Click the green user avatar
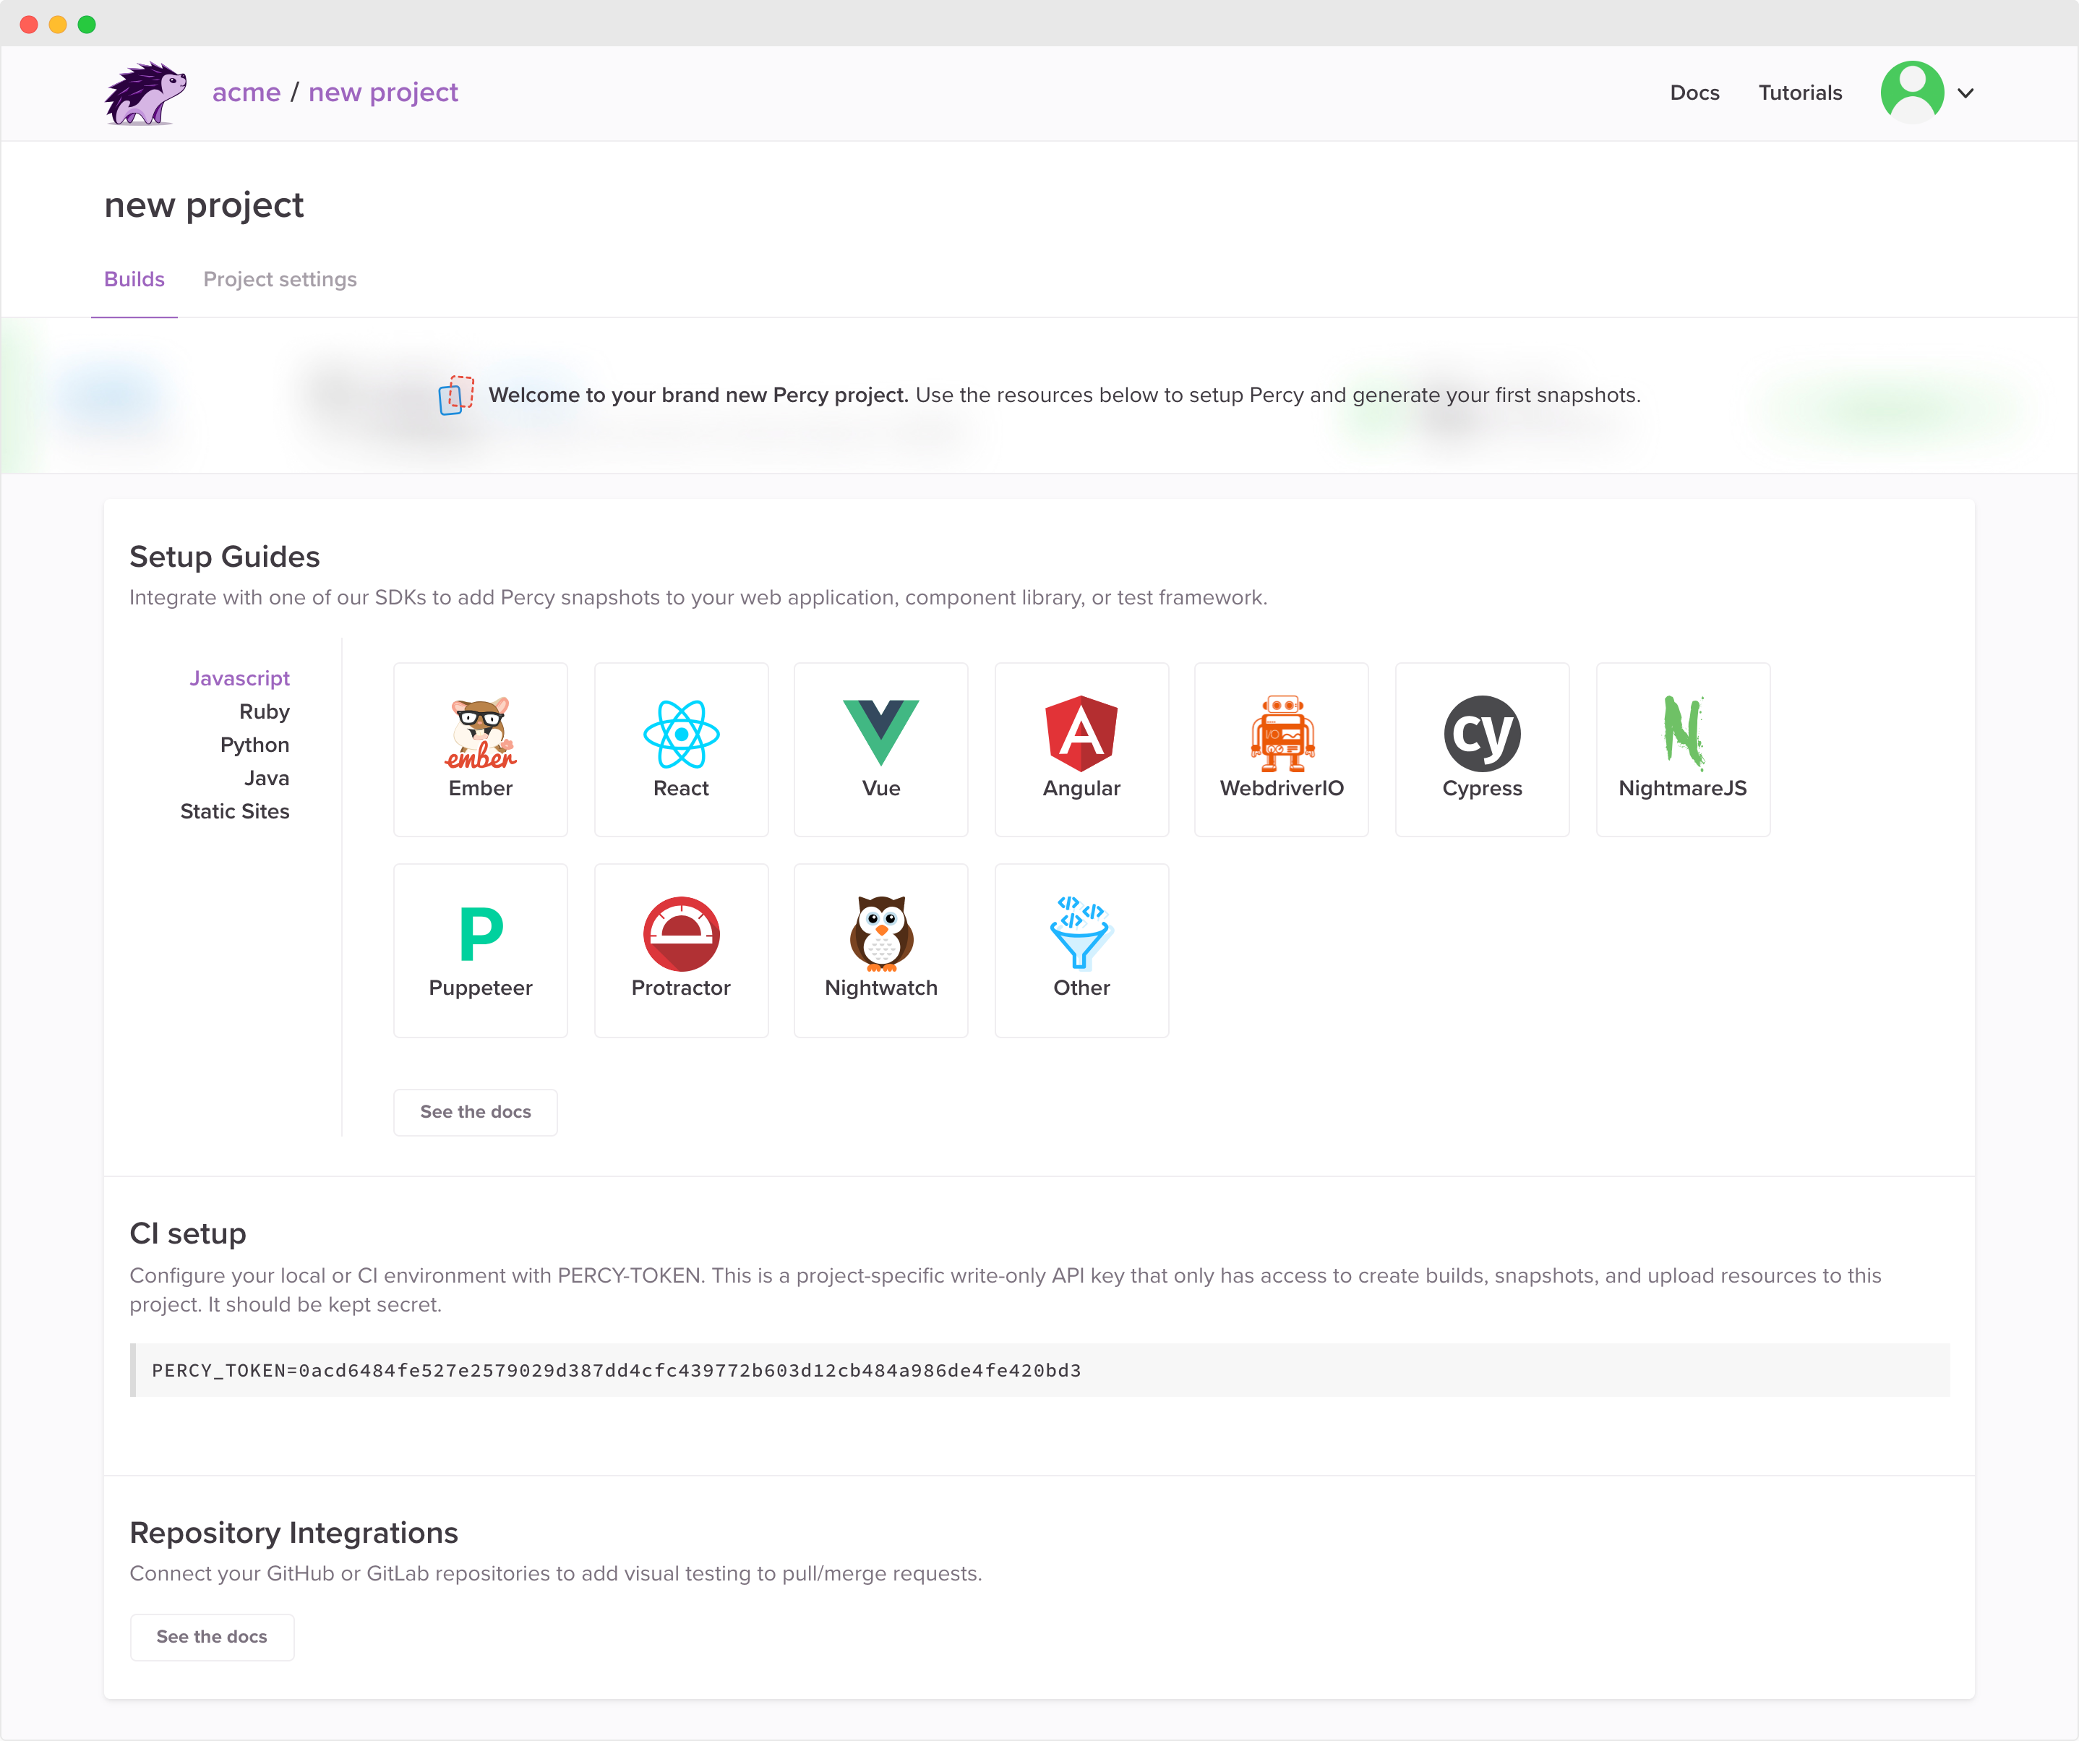Screen dimensions: 2079x1741 pos(1911,92)
